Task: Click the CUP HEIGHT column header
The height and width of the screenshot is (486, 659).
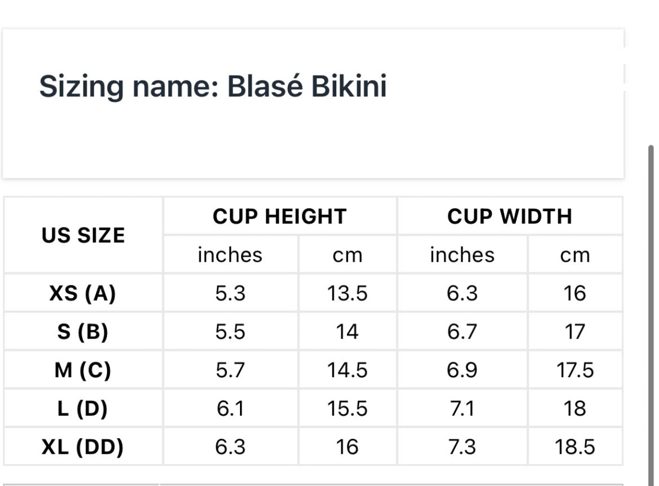Action: 279,216
